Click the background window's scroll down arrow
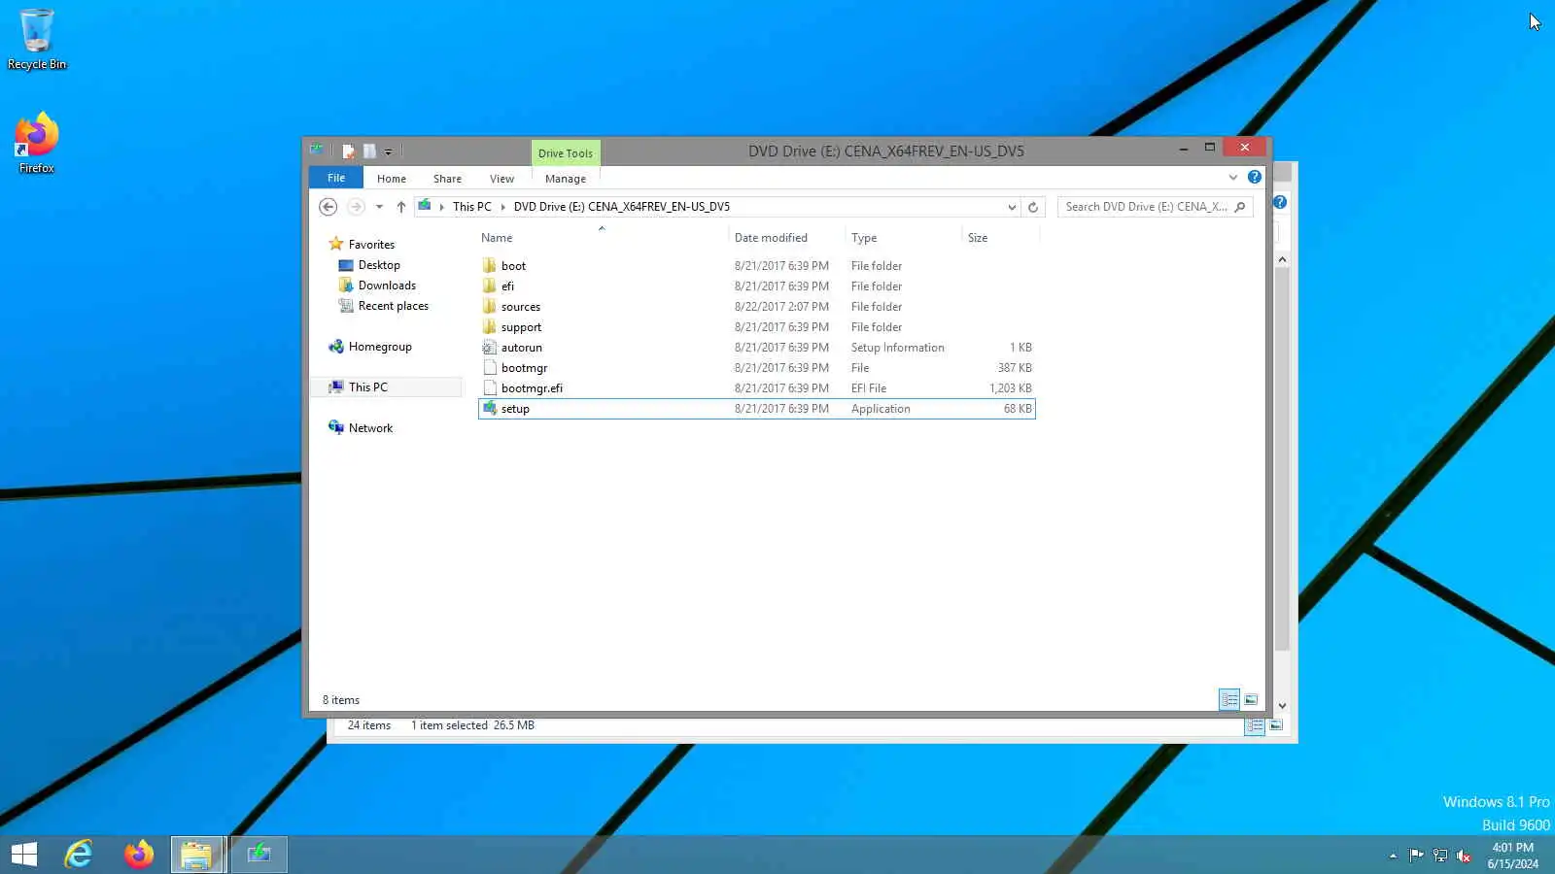 point(1283,706)
